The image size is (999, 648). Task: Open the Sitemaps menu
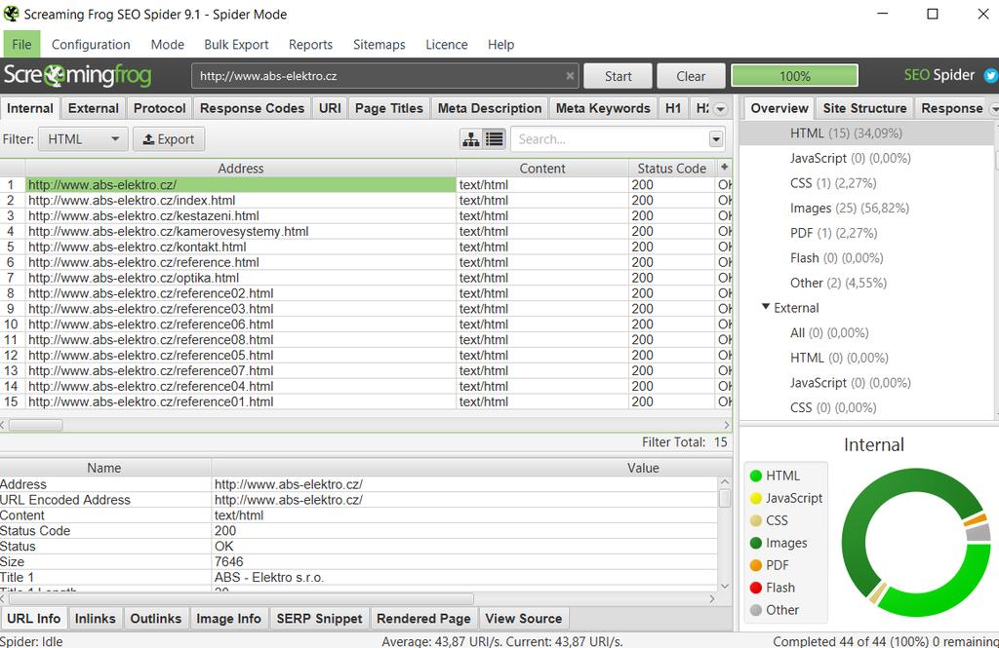pyautogui.click(x=380, y=45)
